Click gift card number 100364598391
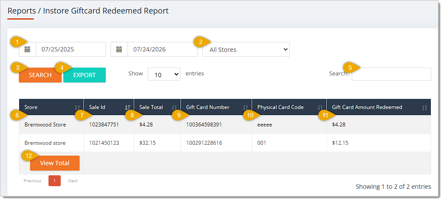The image size is (443, 201). click(204, 125)
